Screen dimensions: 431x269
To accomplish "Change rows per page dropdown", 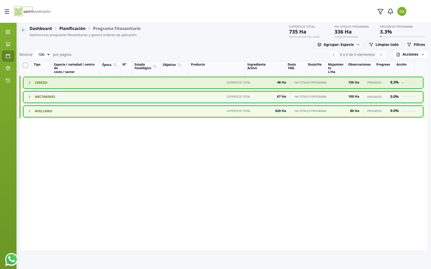I will coord(43,55).
